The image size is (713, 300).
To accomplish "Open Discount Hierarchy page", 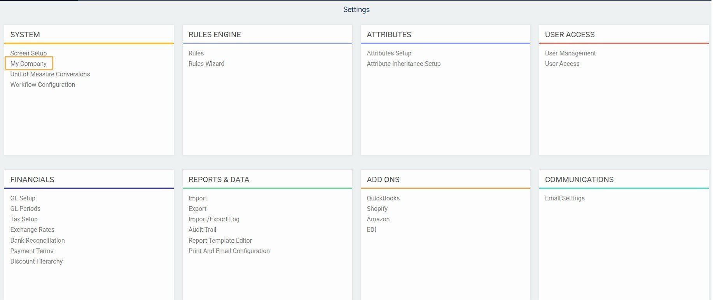I will point(36,261).
